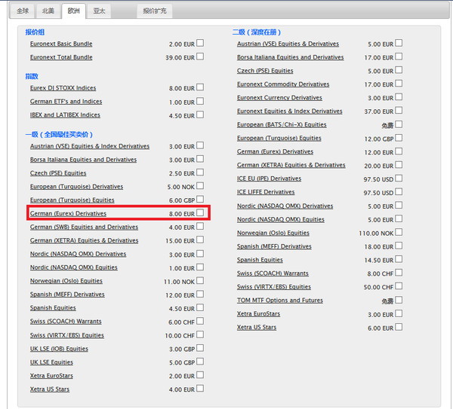The image size is (453, 409).
Task: Open Austrian (VSE) Equities & Index Derivatives link
Action: click(x=90, y=146)
